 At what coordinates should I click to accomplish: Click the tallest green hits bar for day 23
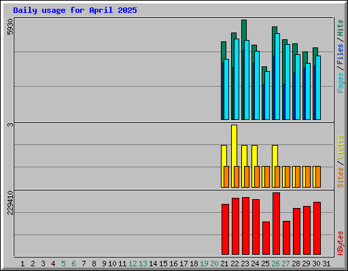click(244, 30)
